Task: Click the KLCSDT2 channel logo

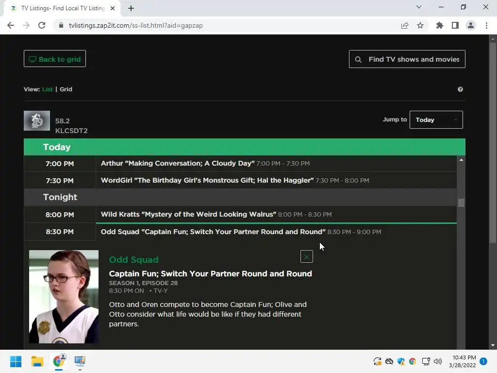Action: (x=37, y=120)
